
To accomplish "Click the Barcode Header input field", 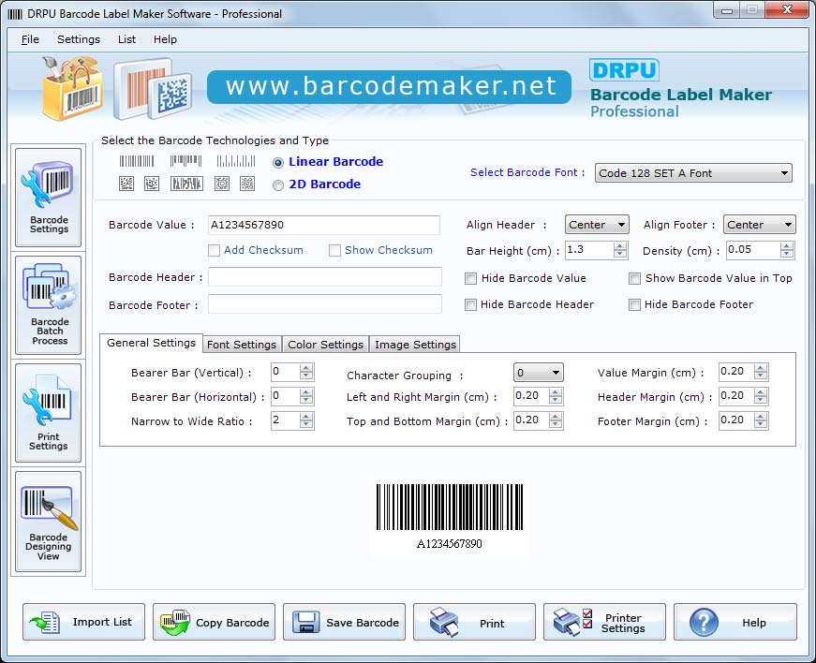I will pos(325,277).
